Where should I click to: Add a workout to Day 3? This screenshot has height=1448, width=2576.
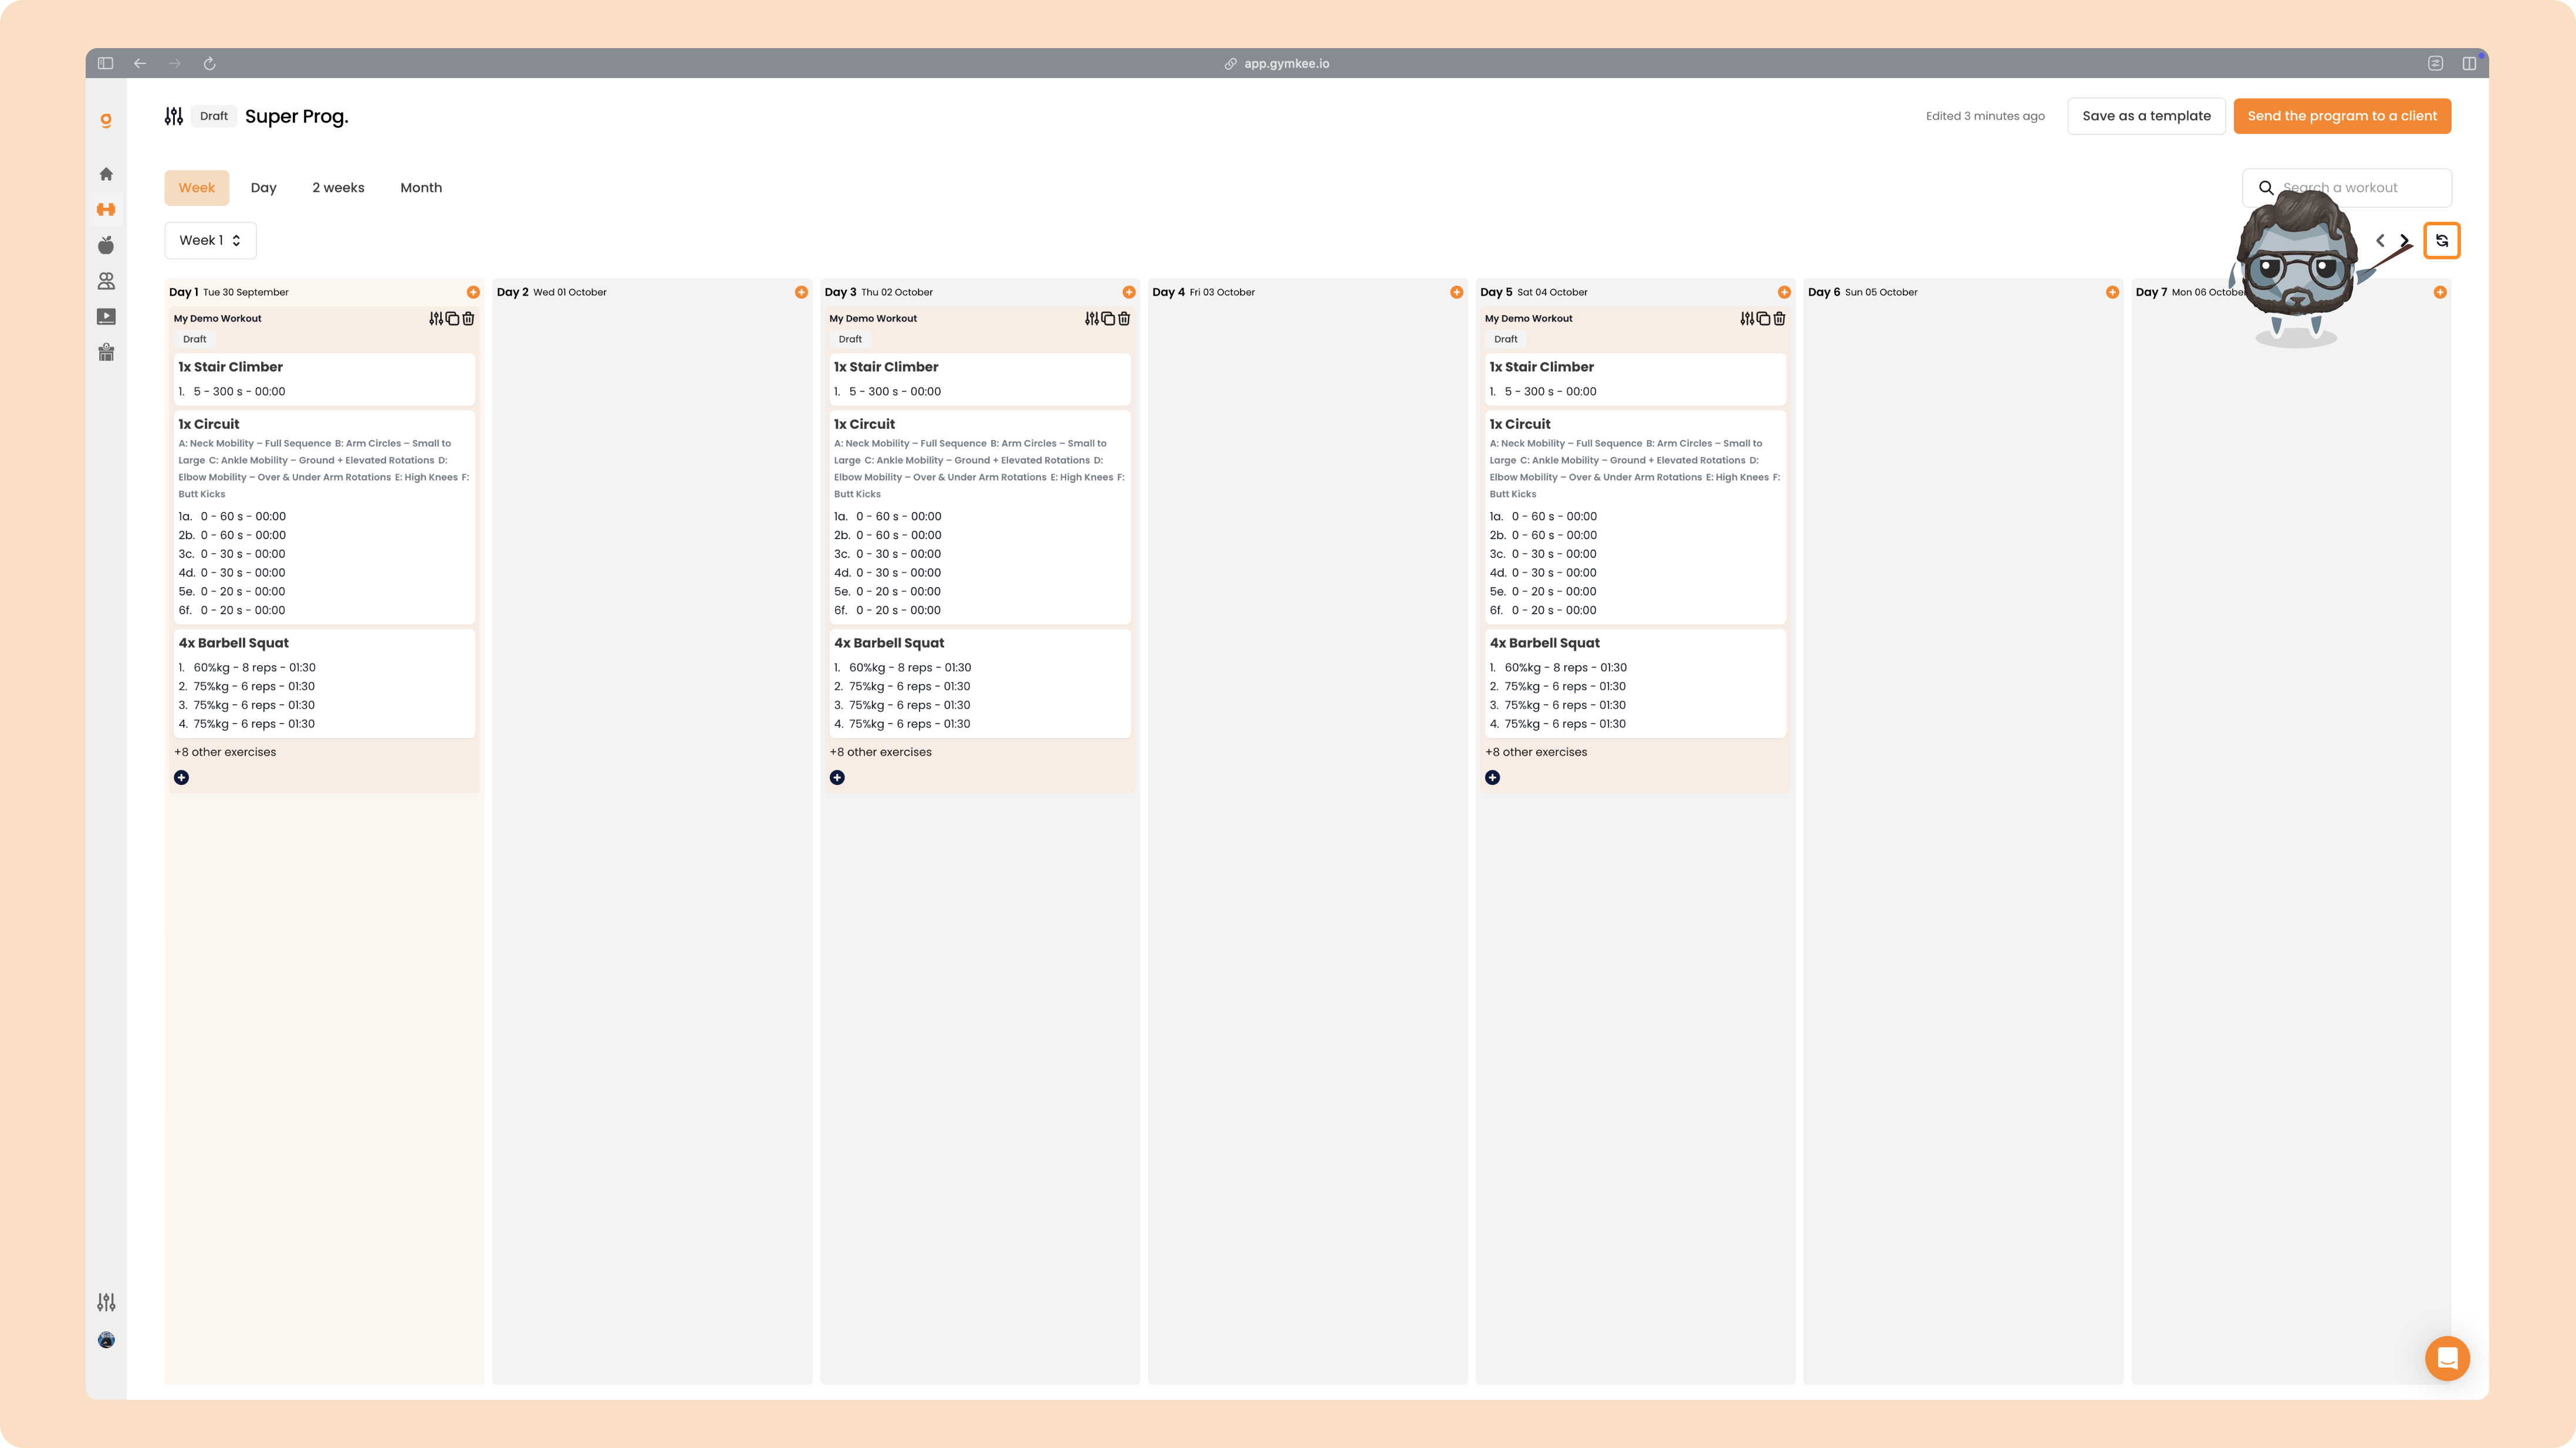point(1129,292)
